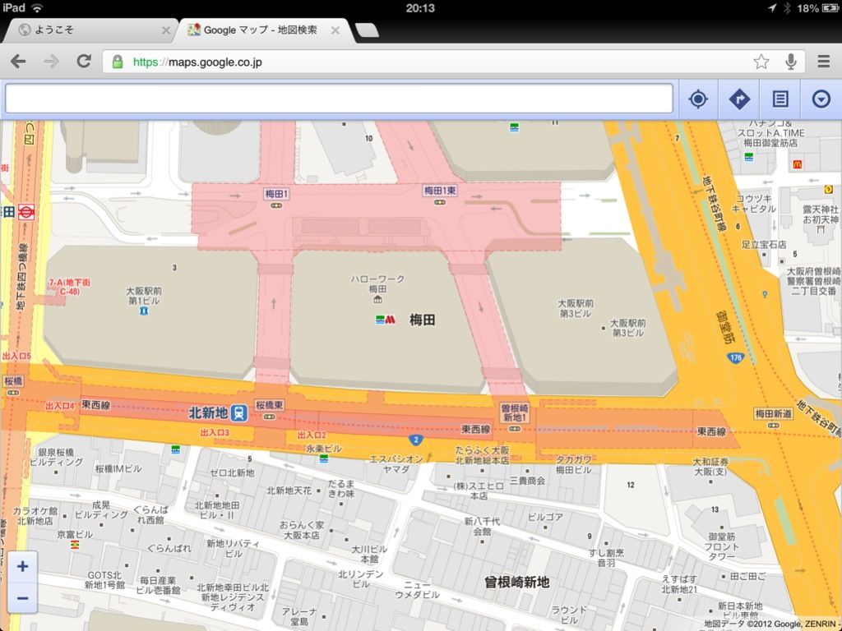Tap the route 2 shield marker
Screen dimensions: 842x631
pos(415,440)
